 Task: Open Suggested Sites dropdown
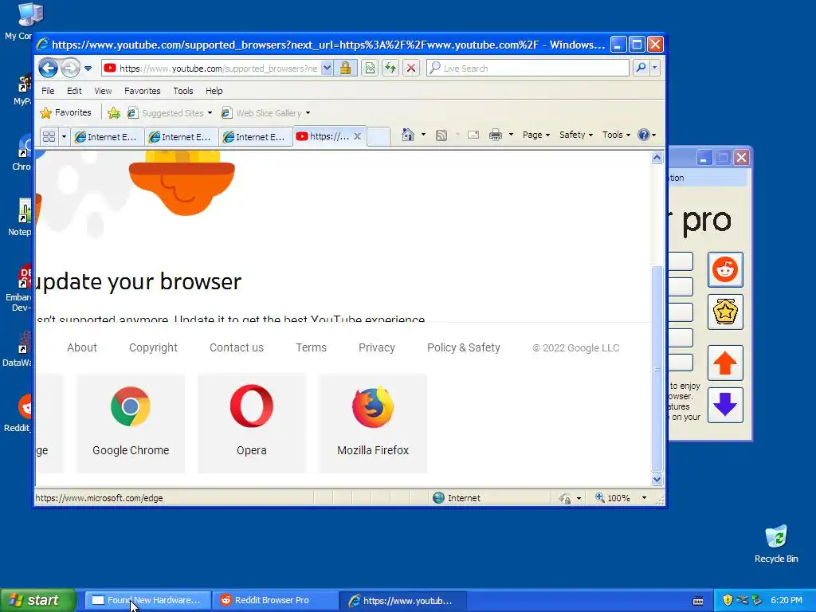pyautogui.click(x=170, y=113)
